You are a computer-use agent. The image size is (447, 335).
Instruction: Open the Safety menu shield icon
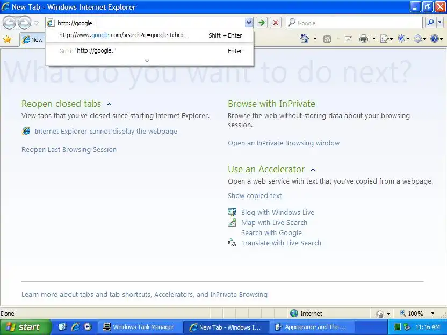pyautogui.click(x=403, y=39)
